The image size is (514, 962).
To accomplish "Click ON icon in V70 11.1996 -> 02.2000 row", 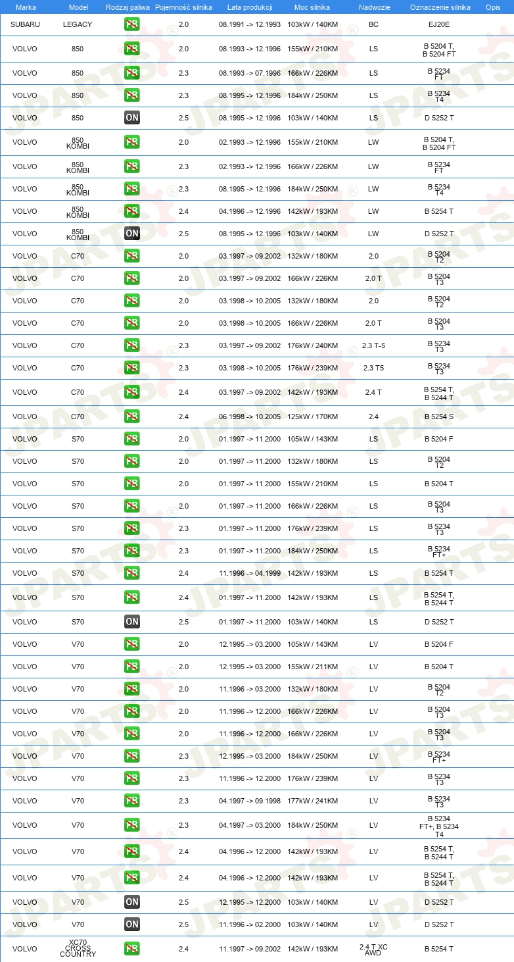I will pos(132,924).
